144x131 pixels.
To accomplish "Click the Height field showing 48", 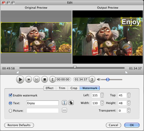I will [122, 103].
